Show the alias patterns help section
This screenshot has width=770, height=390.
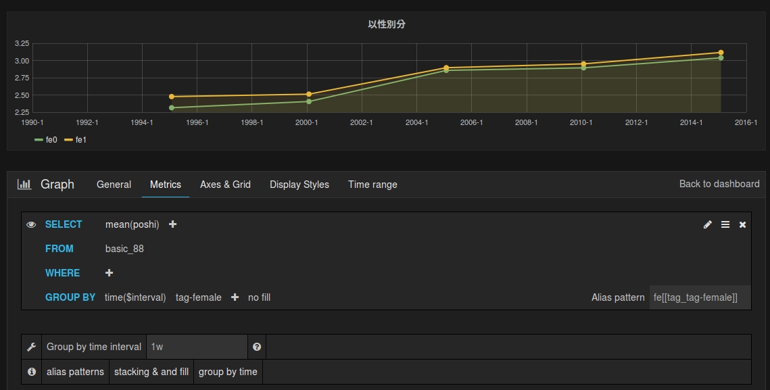(x=75, y=372)
